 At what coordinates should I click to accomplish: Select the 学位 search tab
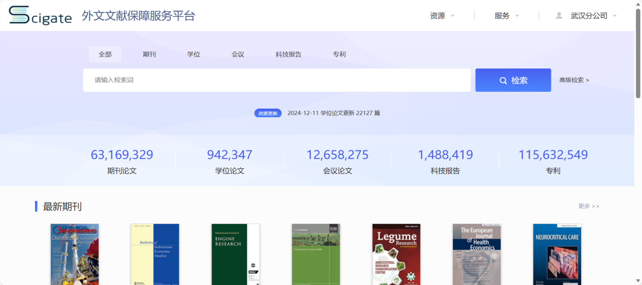(194, 54)
